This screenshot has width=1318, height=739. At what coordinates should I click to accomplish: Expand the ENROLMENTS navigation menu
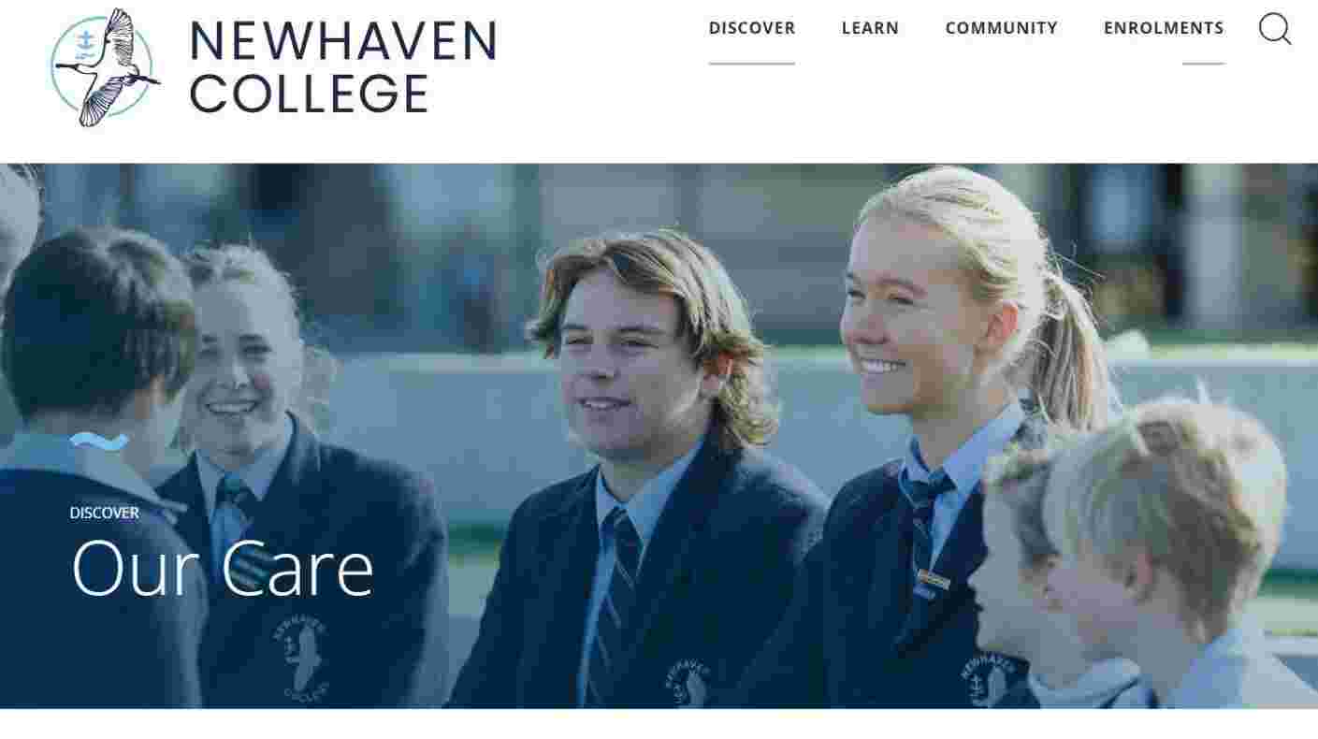1164,28
